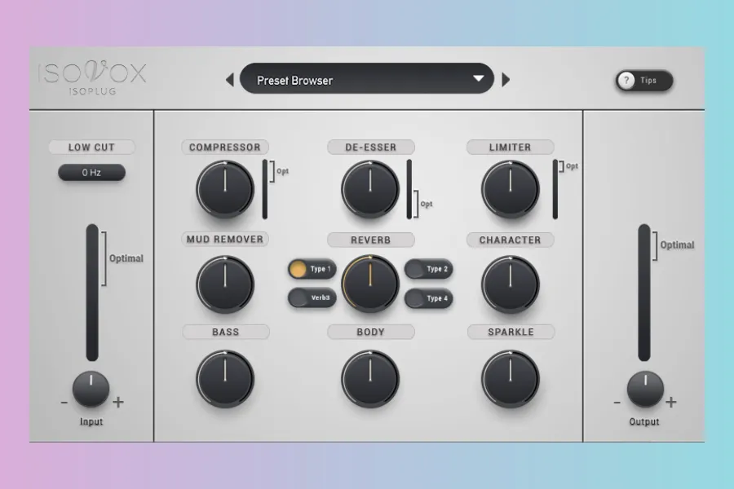Click the Limiter knob

pos(511,190)
